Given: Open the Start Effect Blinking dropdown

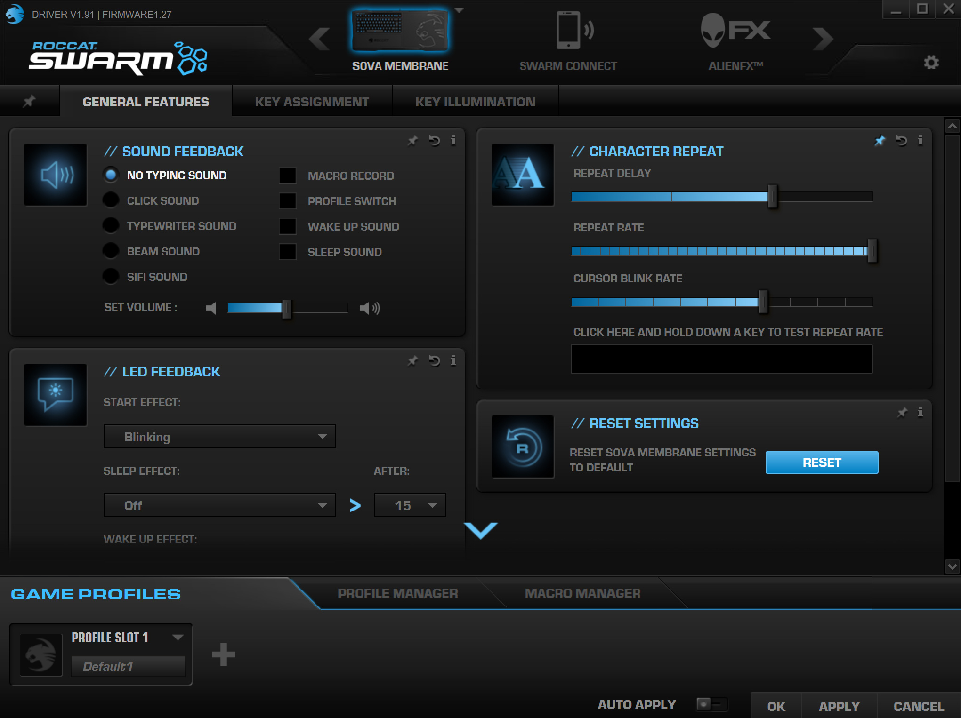Looking at the screenshot, I should point(219,437).
